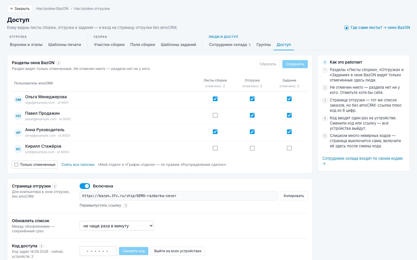Click the info icon beside Как это работает
Image resolution: width=417 pixels, height=260 pixels.
[x=325, y=62]
